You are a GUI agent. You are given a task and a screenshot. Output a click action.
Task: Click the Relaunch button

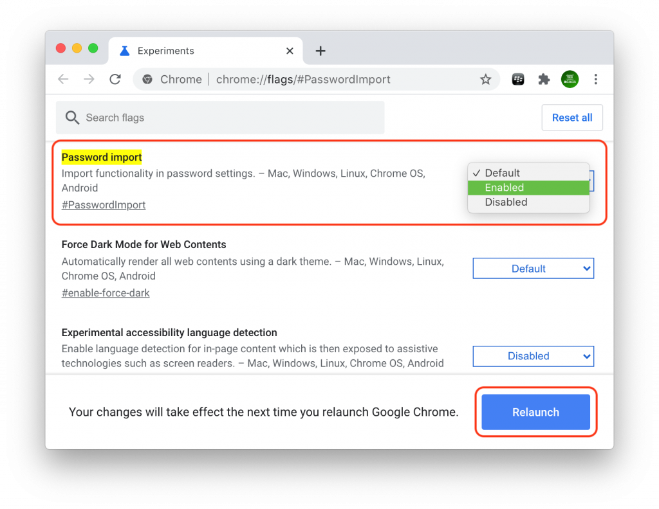click(x=535, y=412)
